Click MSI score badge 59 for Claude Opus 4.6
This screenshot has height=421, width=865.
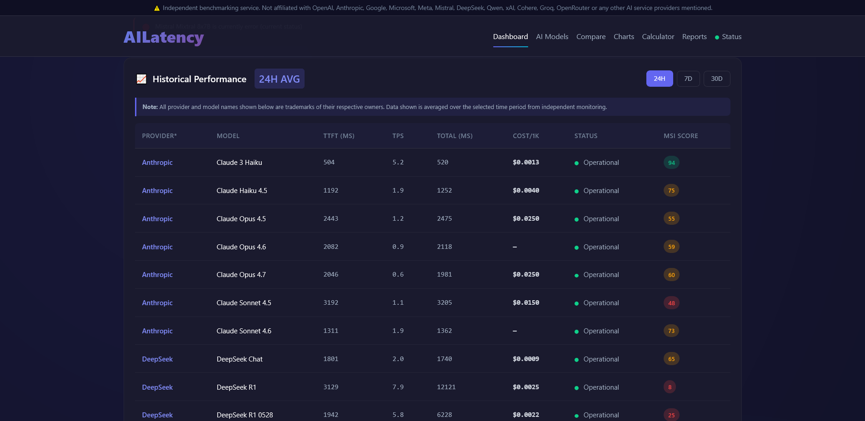(671, 247)
